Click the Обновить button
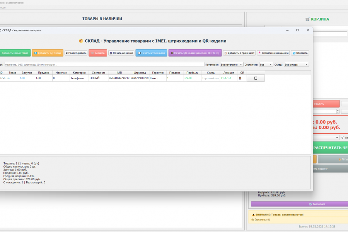Screen dimensions: 348x232 [300, 53]
